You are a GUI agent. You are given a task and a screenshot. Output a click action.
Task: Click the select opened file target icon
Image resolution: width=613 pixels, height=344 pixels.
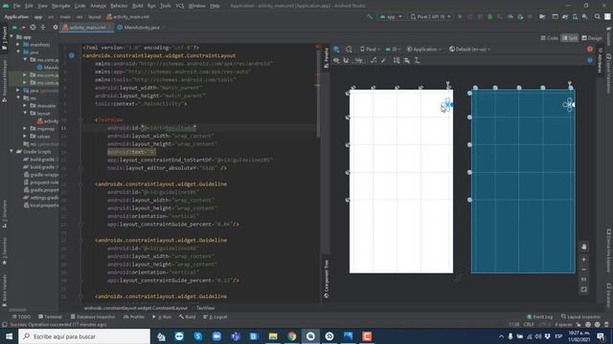click(33, 28)
